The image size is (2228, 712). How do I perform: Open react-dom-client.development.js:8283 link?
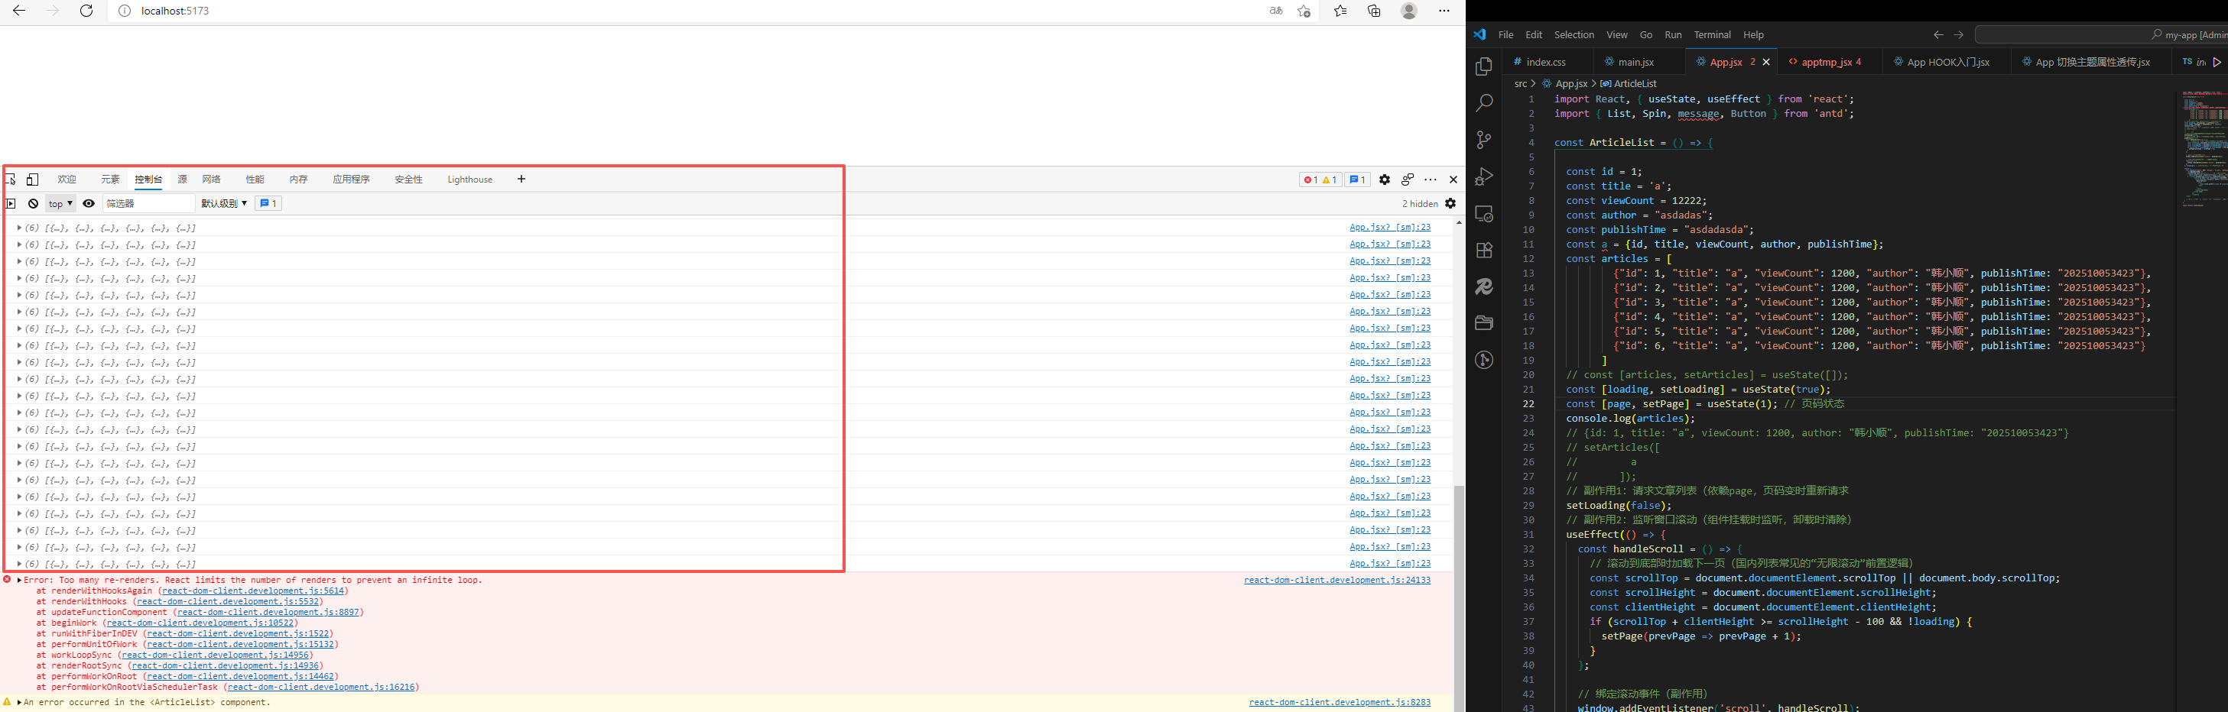tap(1340, 703)
